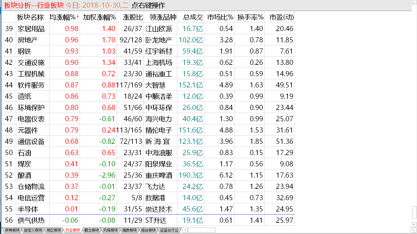Sort by the 总成交 column header

[x=193, y=17]
